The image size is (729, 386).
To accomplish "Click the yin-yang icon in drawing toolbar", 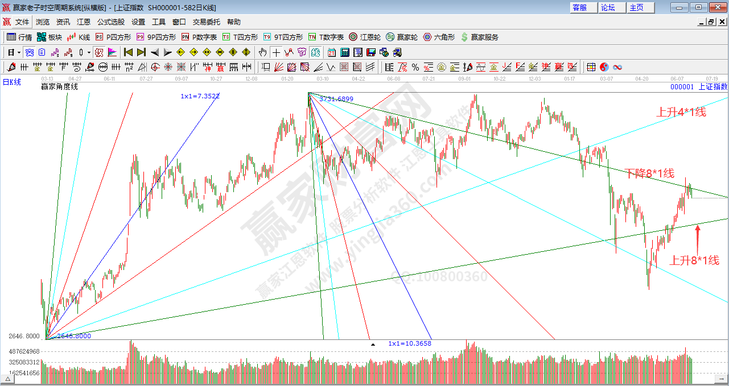I will pos(604,67).
